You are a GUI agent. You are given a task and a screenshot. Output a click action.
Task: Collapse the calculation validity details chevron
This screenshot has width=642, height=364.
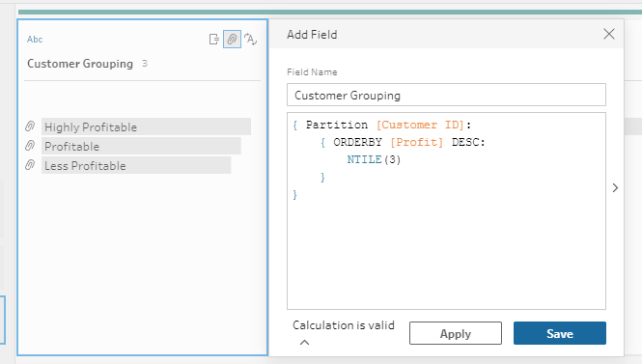pos(304,343)
